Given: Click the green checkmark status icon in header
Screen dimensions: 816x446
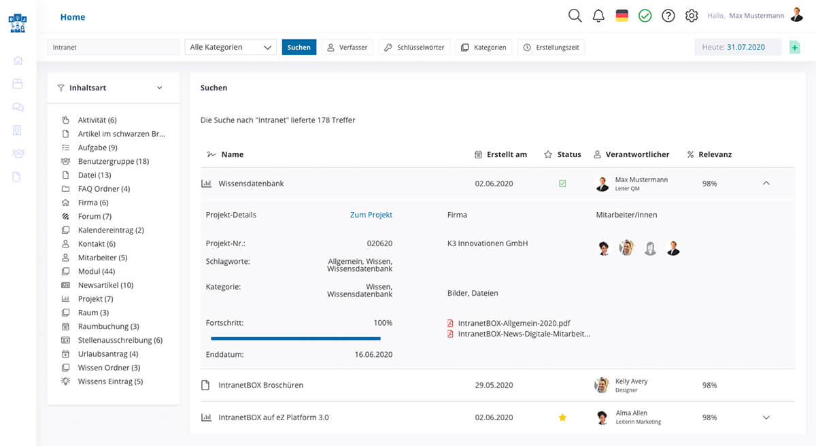Looking at the screenshot, I should pos(645,16).
